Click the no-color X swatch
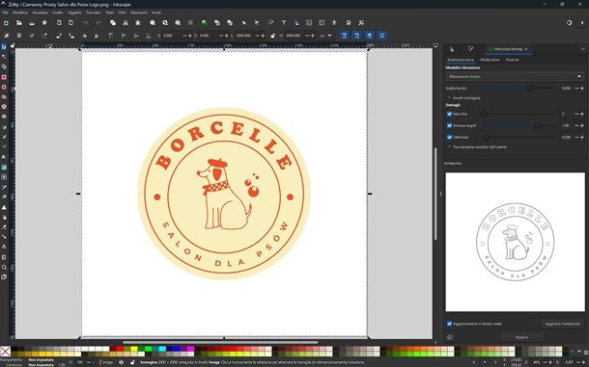Viewport: 589px width, 367px height. [x=5, y=352]
